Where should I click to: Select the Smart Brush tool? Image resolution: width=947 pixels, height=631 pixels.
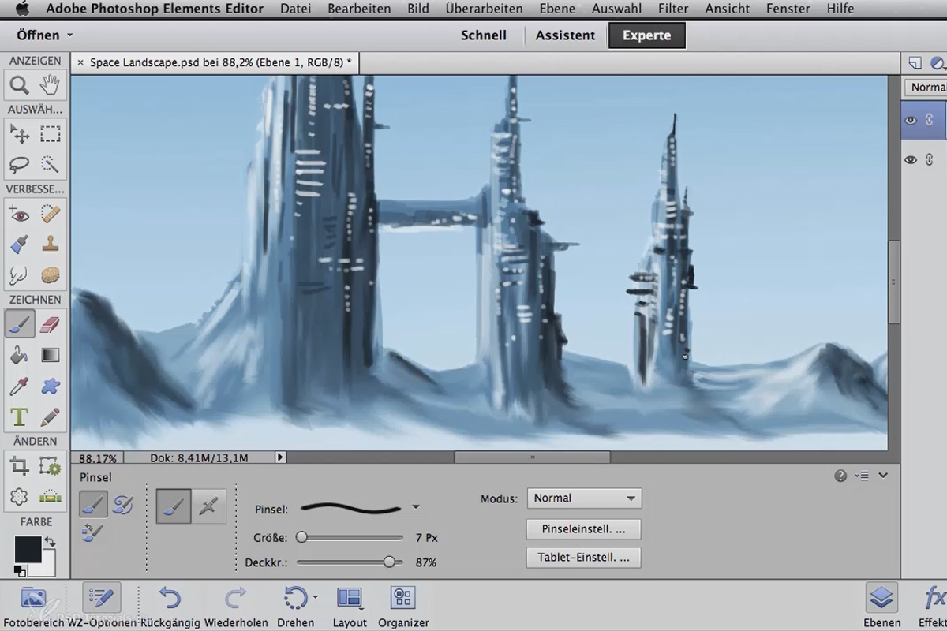click(x=20, y=245)
